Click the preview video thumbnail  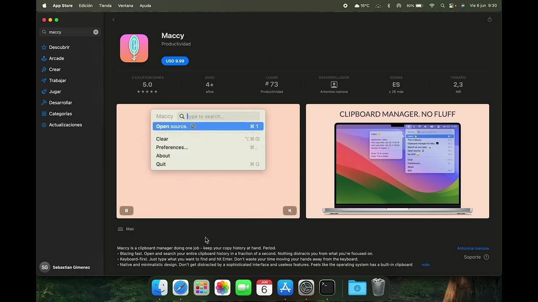pos(208,161)
